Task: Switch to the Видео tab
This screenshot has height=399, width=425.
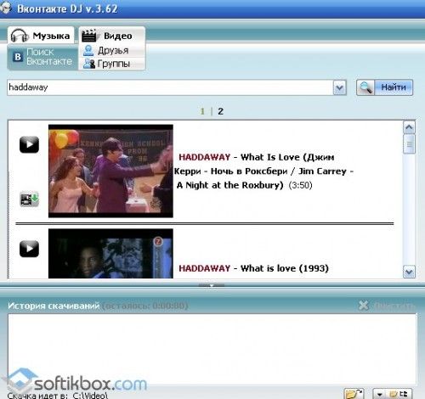Action: 112,36
